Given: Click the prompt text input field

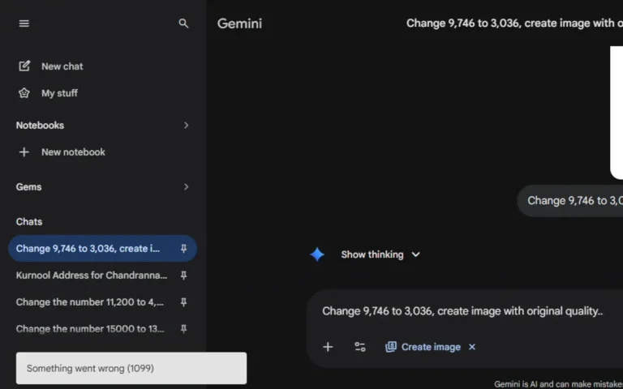Looking at the screenshot, I should (x=462, y=311).
